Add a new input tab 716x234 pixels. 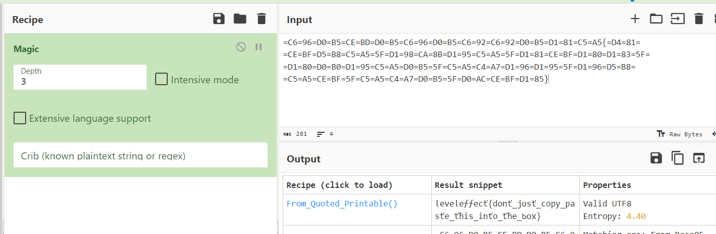pyautogui.click(x=635, y=19)
